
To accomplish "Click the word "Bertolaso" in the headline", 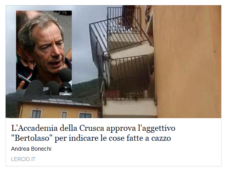I will click(x=33, y=138).
